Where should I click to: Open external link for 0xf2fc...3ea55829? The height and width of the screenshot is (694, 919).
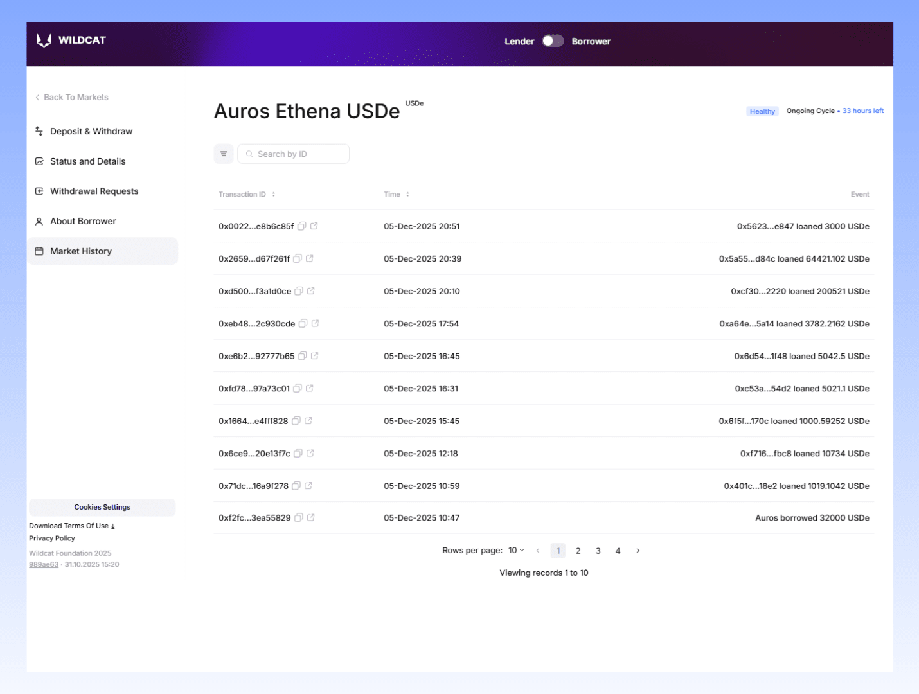pos(311,517)
